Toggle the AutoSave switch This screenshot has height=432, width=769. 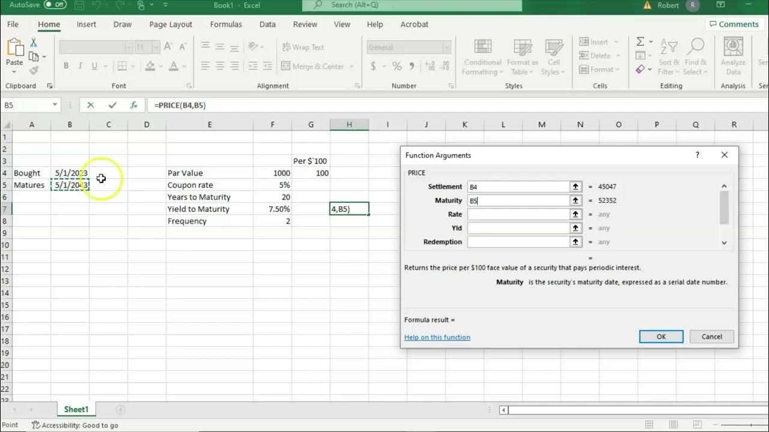(55, 5)
